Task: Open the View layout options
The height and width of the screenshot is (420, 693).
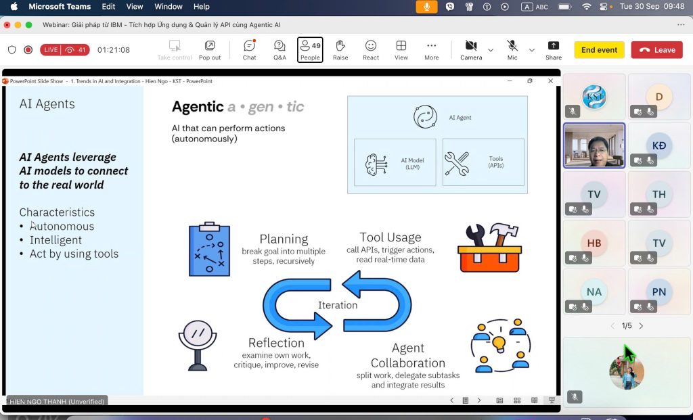Action: point(401,49)
